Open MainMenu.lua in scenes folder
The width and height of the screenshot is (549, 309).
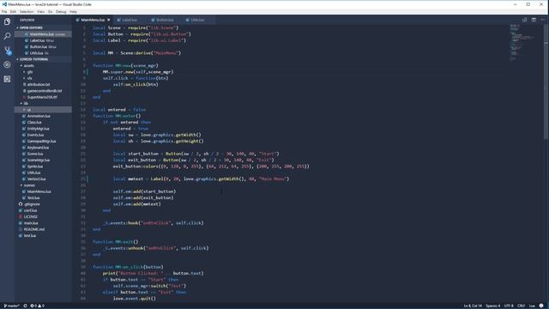tap(43, 191)
